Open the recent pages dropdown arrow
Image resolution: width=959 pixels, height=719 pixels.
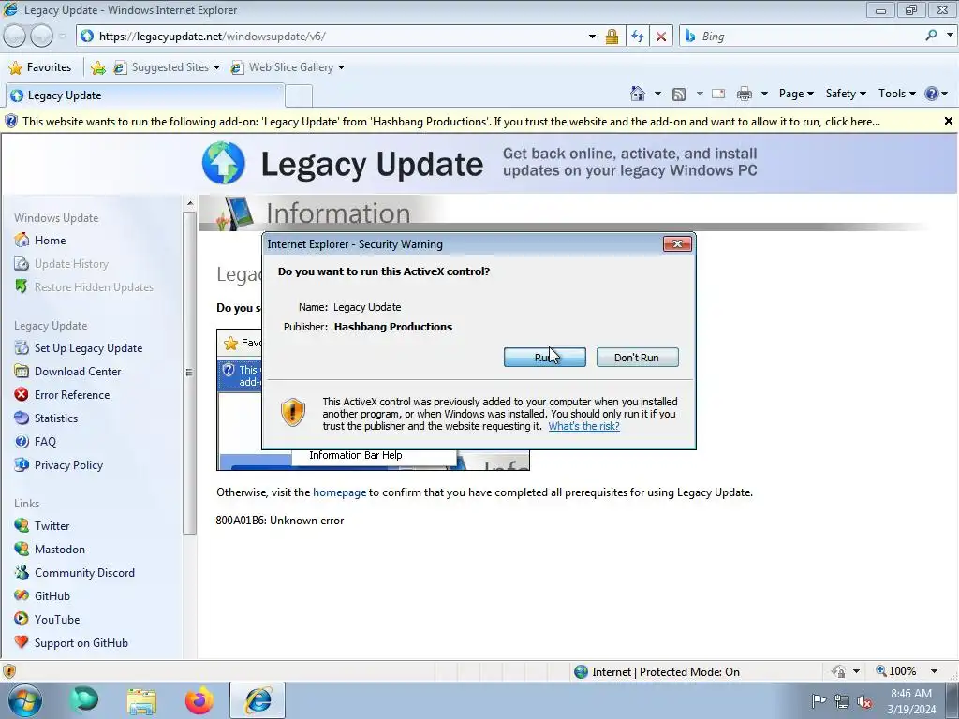click(63, 37)
